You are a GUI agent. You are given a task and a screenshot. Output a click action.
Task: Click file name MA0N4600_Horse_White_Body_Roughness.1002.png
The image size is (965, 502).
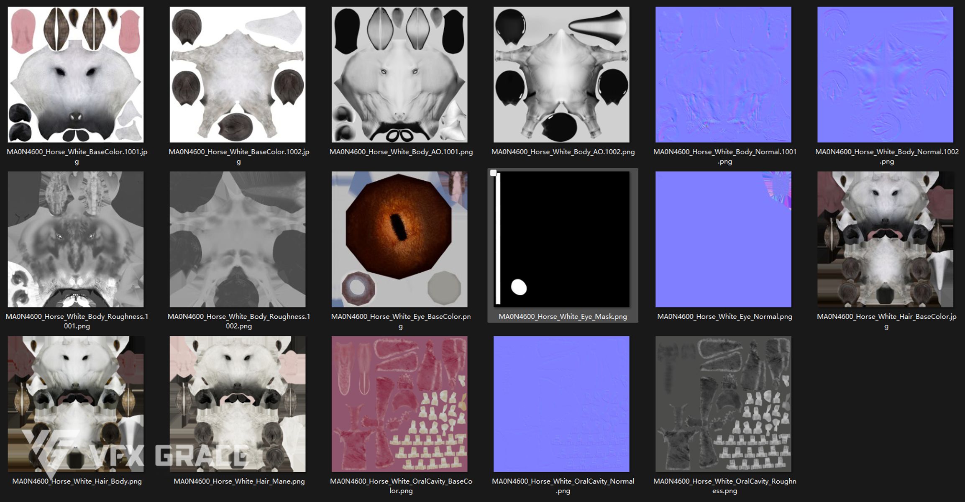click(239, 321)
